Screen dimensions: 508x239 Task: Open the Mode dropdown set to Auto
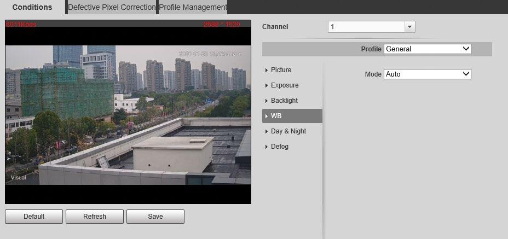click(428, 74)
